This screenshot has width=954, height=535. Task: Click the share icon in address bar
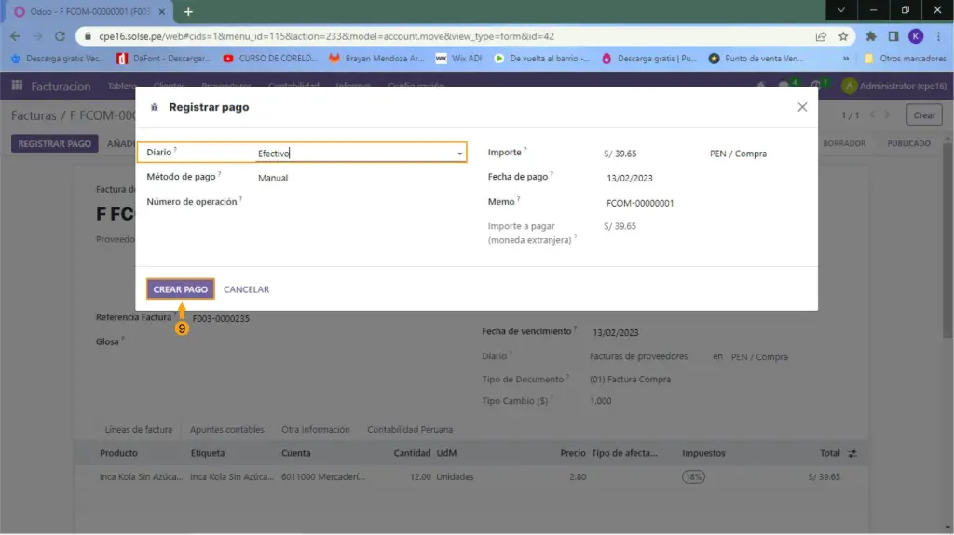click(x=821, y=36)
